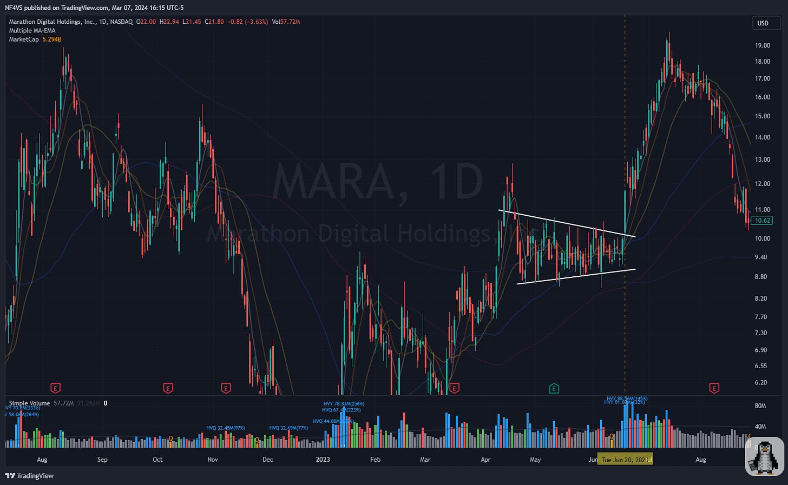The width and height of the screenshot is (788, 485).
Task: Click the Nov date label
Action: 213,460
